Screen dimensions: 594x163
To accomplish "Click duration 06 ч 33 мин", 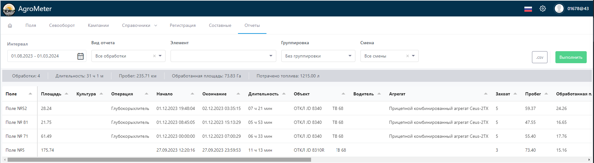I will (260, 136).
